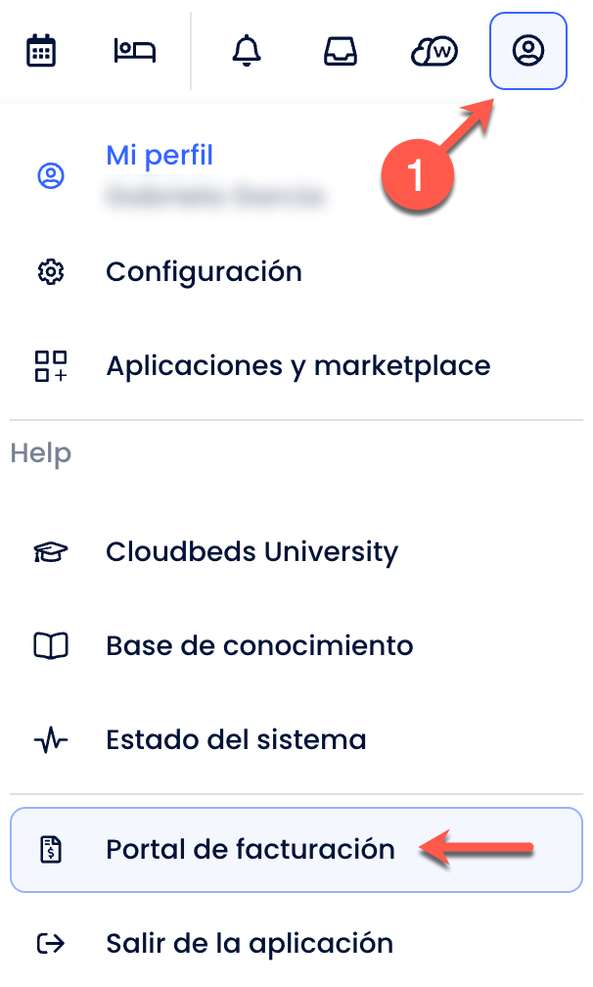Image resolution: width=593 pixels, height=987 pixels.
Task: Open Mi perfil
Action: (x=160, y=156)
